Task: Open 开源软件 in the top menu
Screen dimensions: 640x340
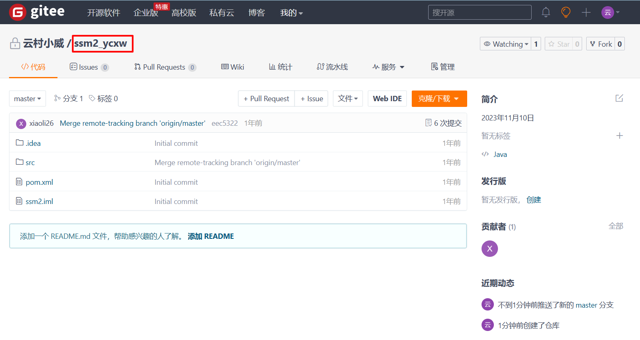Action: [x=103, y=13]
